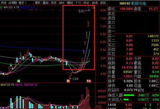The height and width of the screenshot is (109, 160).
Task: Click the 股本 7.08亿 value
Action: pos(154,81)
